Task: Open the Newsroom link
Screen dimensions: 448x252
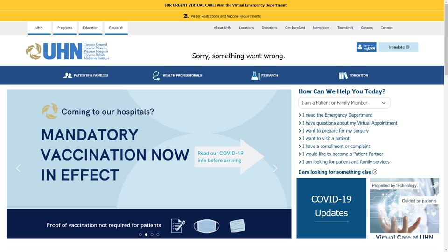Action: pos(321,28)
